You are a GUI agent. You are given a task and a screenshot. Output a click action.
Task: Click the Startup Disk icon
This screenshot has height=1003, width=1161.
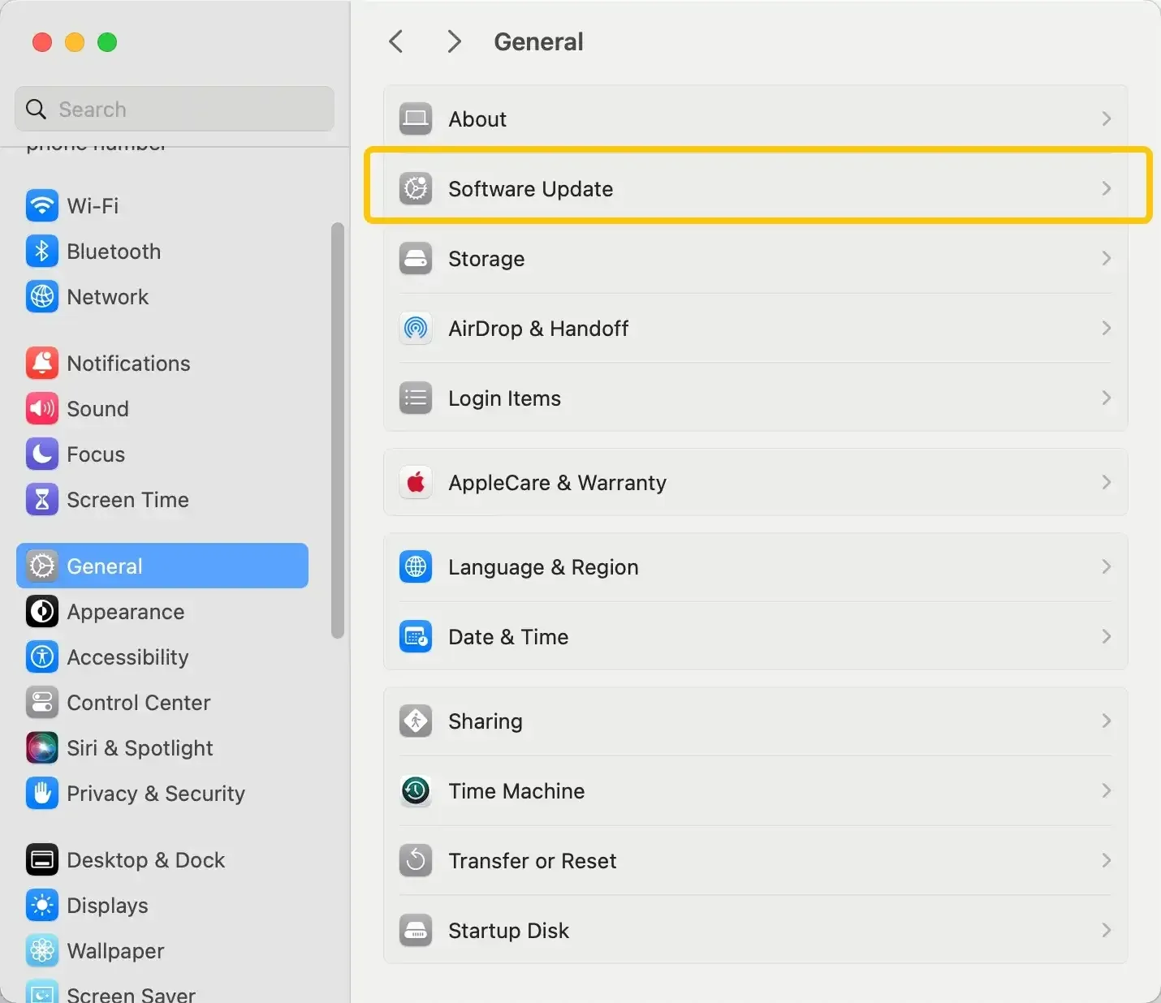pyautogui.click(x=416, y=930)
